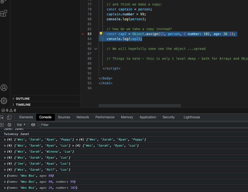Open the Lighthouse panel
Image resolution: width=248 pixels, height=192 pixels.
(x=192, y=117)
